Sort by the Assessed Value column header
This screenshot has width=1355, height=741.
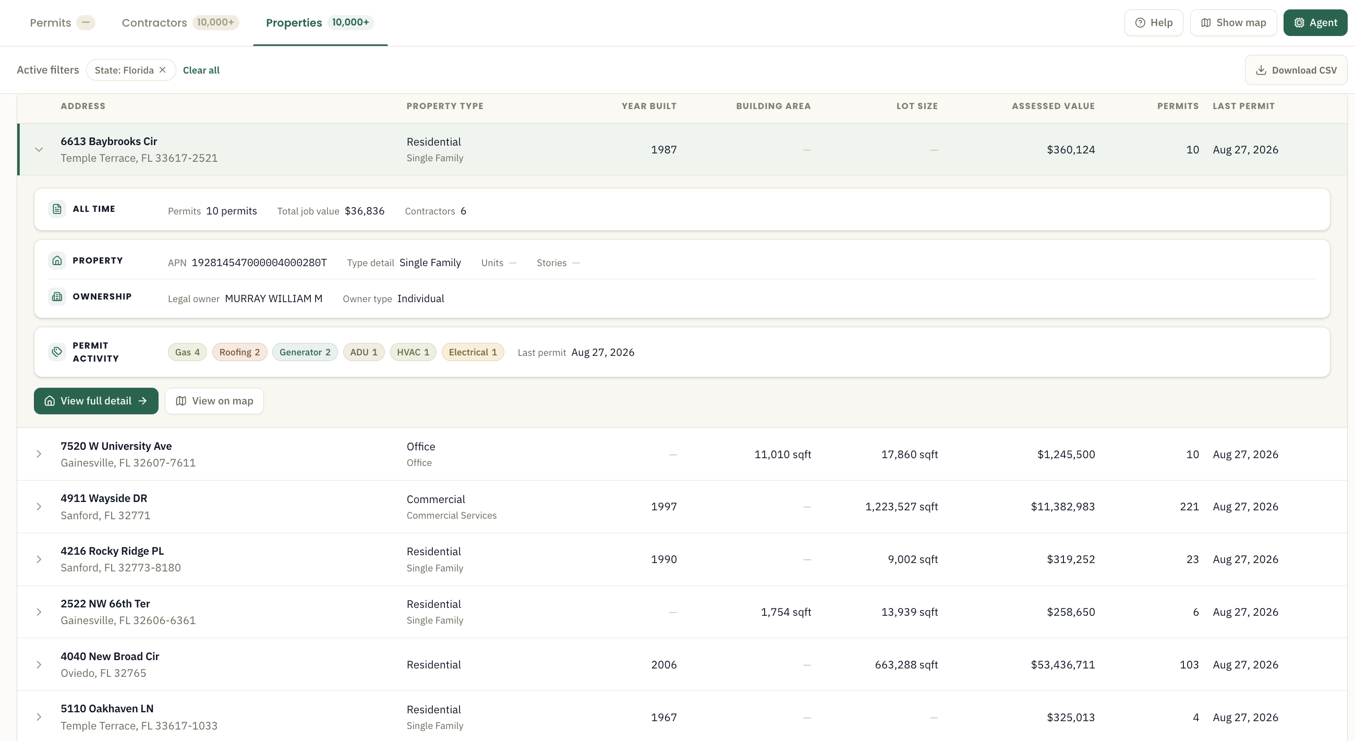(1053, 106)
